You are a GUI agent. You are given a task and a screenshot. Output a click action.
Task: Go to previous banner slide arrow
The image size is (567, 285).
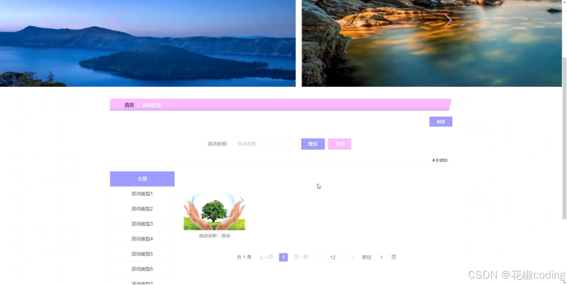114,21
